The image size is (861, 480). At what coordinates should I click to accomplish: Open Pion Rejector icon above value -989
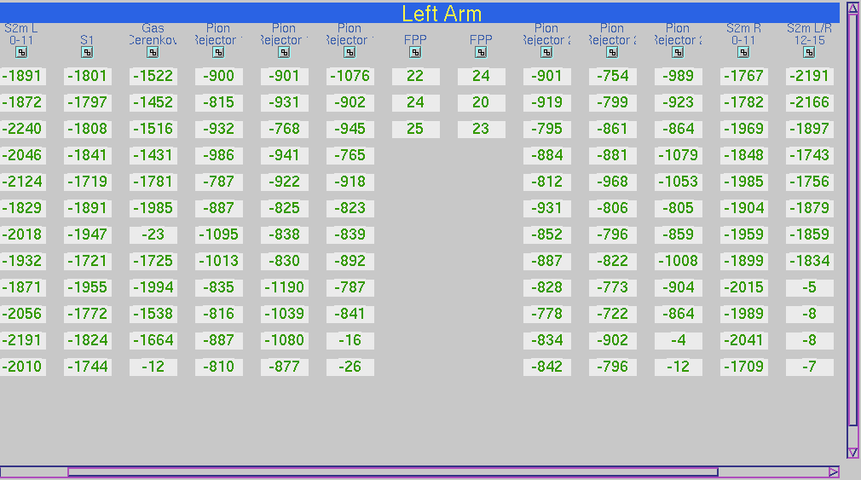[679, 53]
